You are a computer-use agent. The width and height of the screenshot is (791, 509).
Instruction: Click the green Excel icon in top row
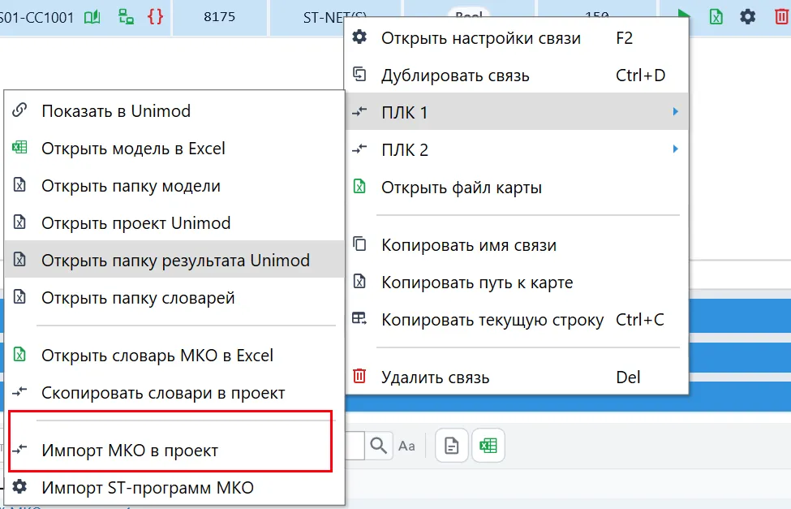[716, 17]
